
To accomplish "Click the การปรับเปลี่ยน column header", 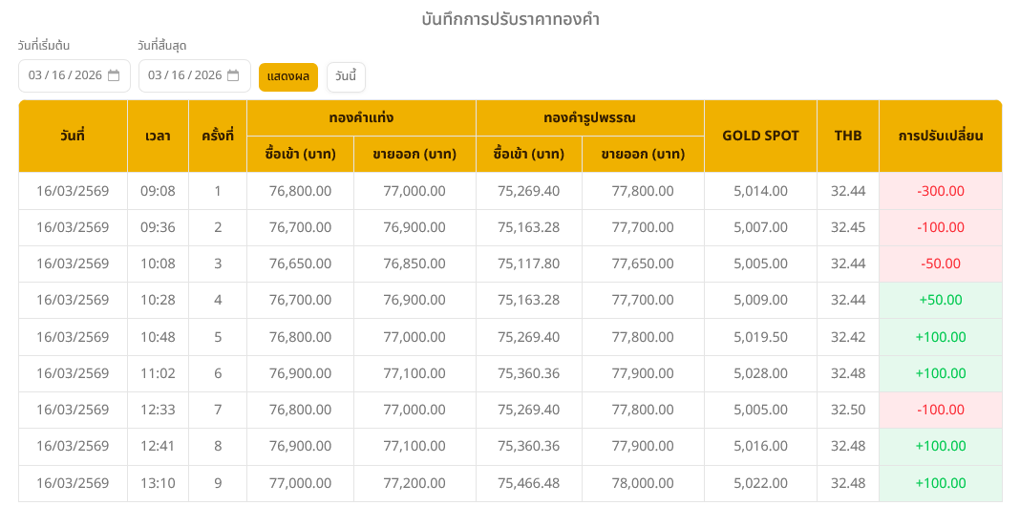I will pos(941,136).
